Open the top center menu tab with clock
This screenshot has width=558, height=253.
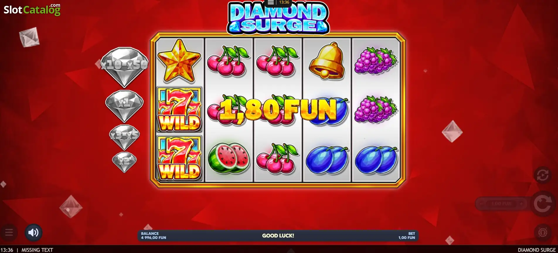pos(278,3)
